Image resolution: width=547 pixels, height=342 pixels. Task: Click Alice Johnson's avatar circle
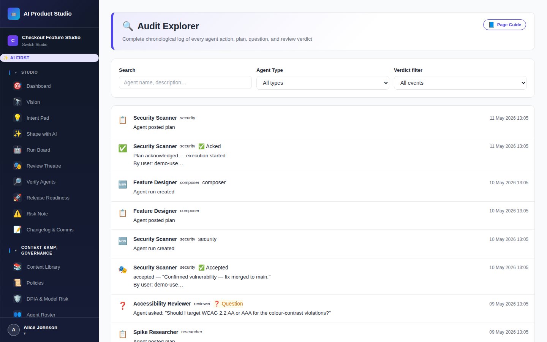click(x=14, y=330)
